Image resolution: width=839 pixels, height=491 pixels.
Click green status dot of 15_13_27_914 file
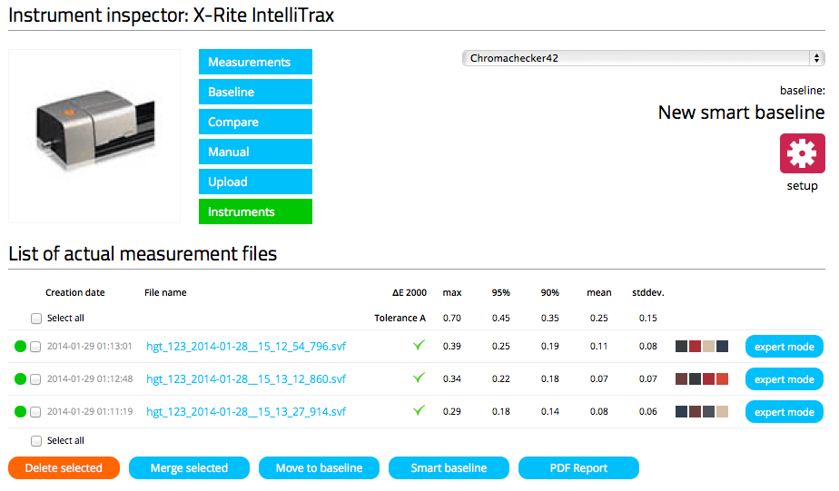coord(20,412)
